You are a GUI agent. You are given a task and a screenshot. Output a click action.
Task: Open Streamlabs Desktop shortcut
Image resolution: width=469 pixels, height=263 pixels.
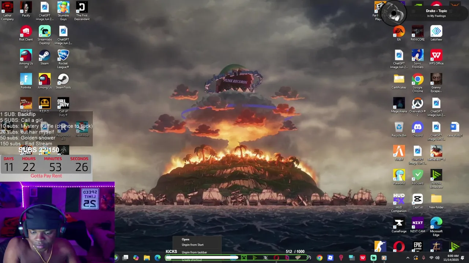point(44,35)
